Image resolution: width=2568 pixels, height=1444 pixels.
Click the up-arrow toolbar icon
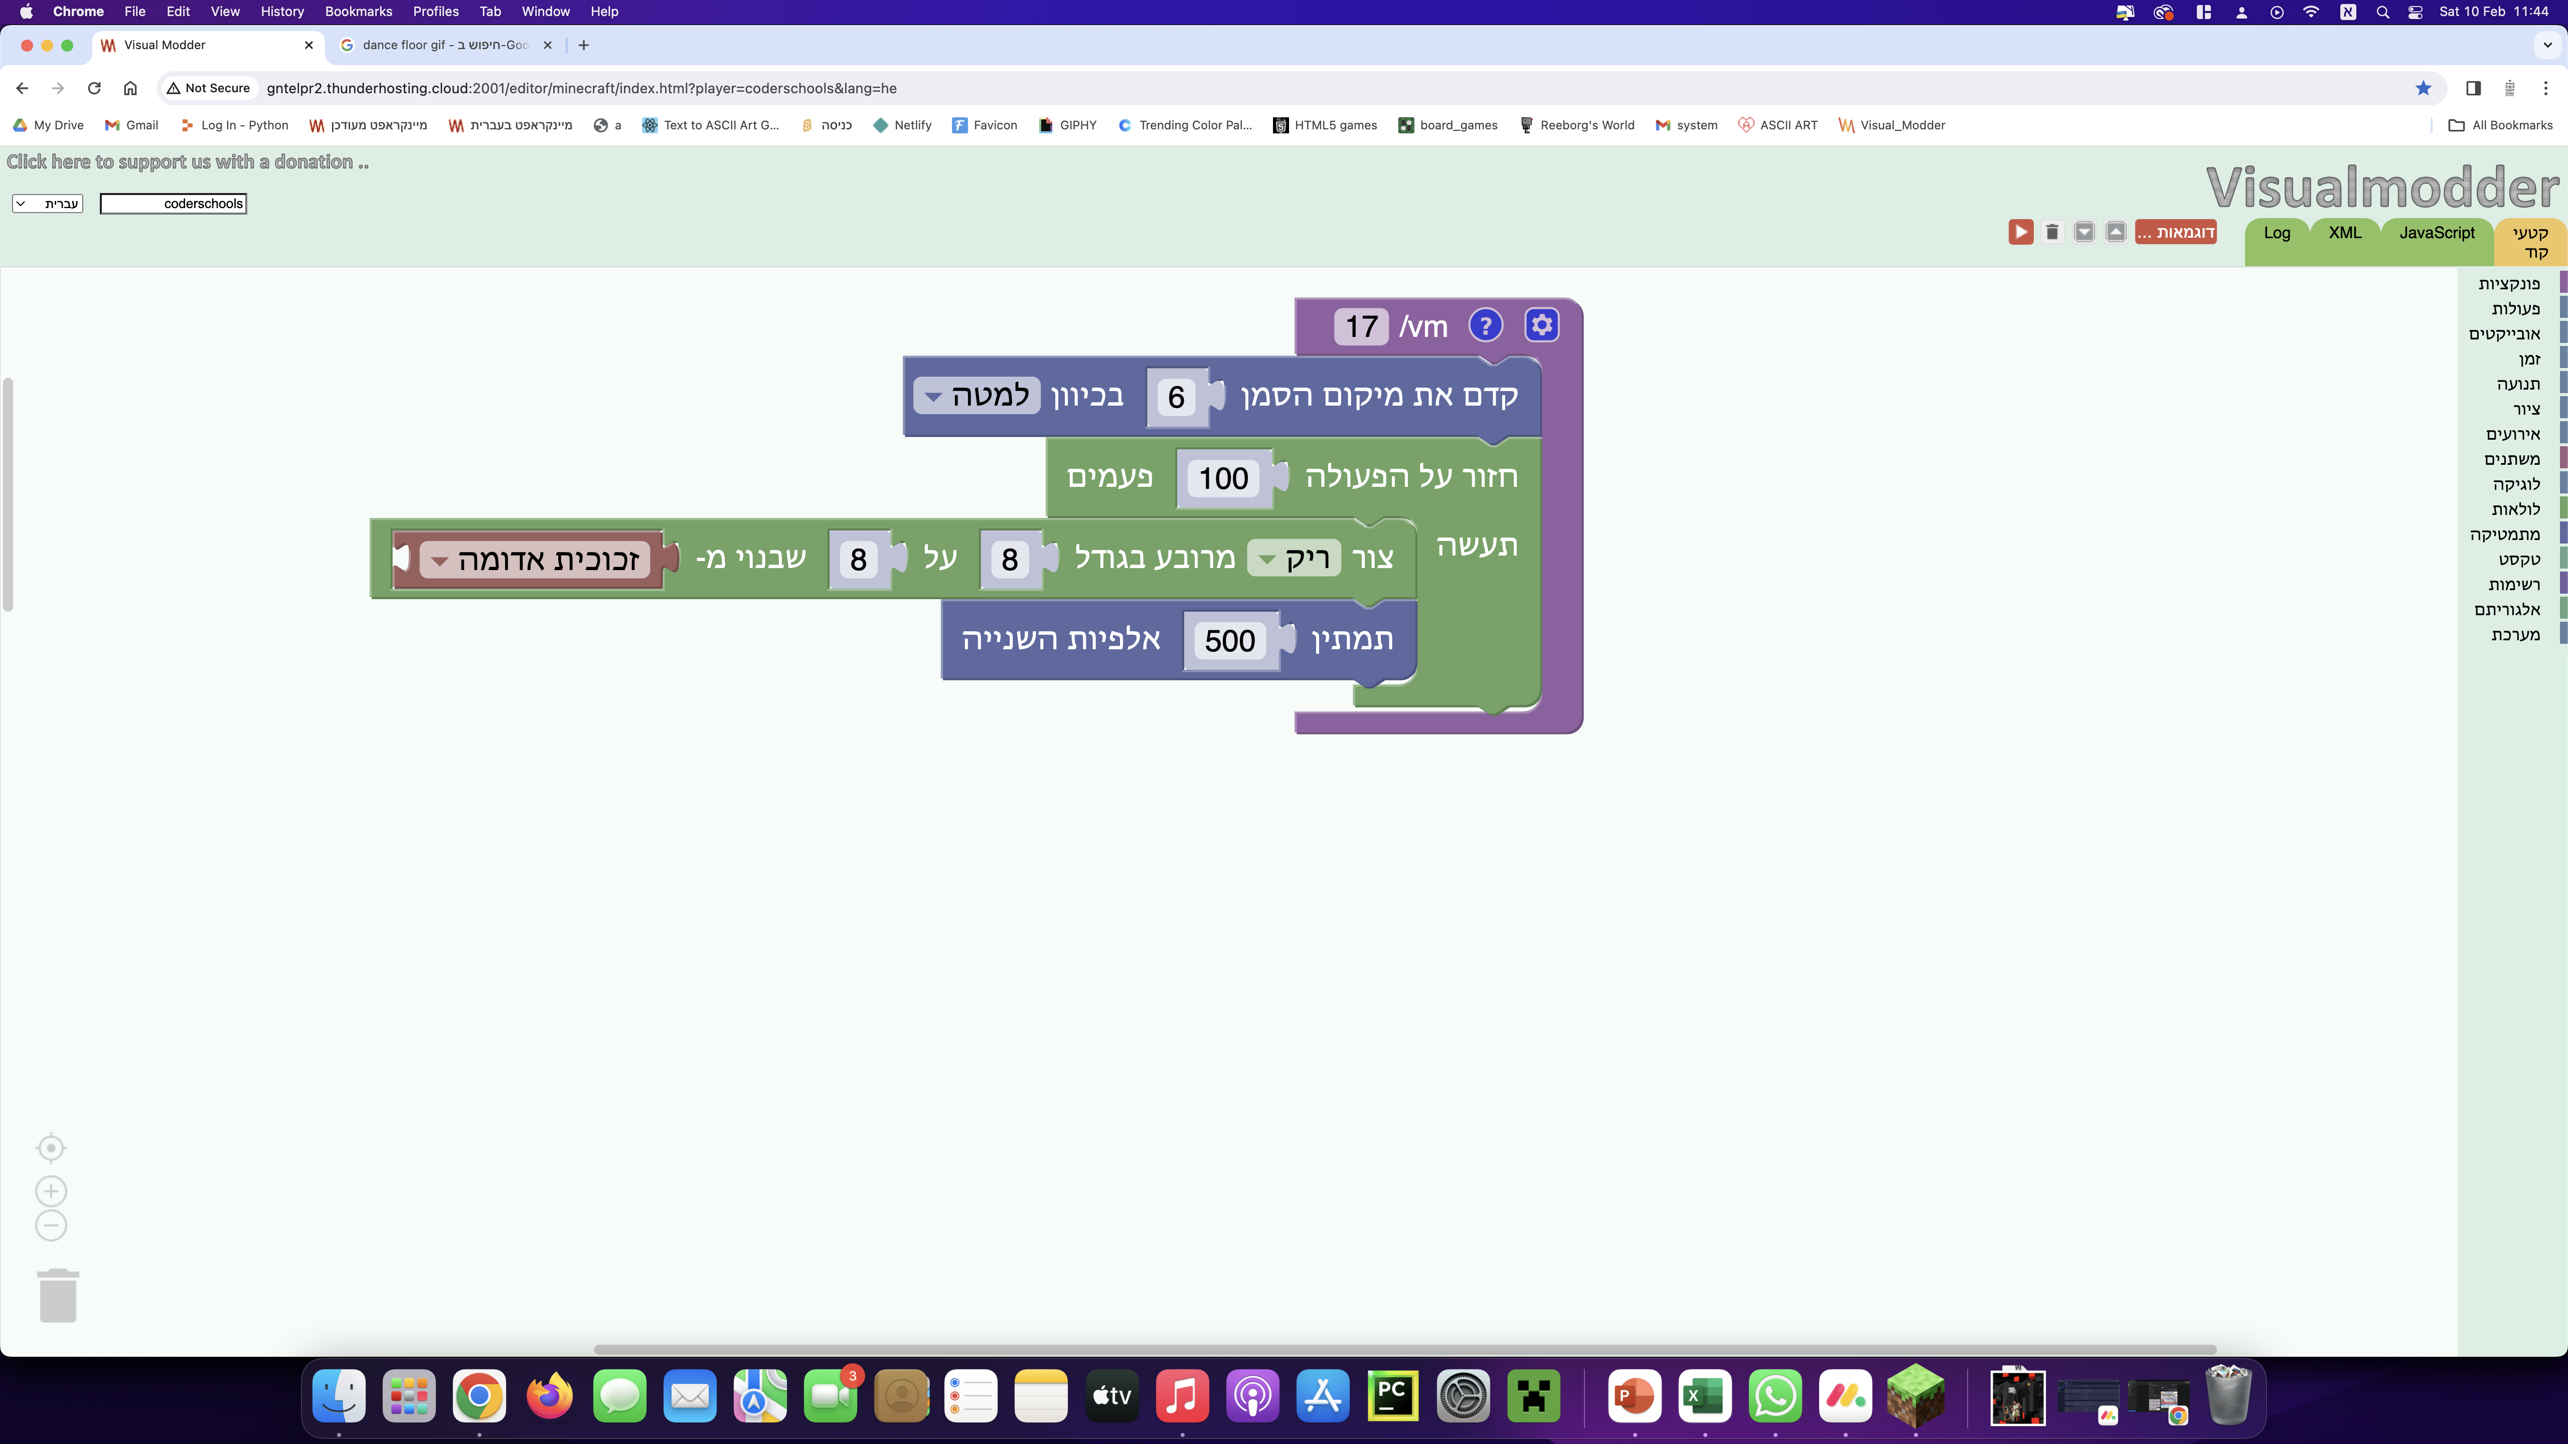pos(2116,232)
